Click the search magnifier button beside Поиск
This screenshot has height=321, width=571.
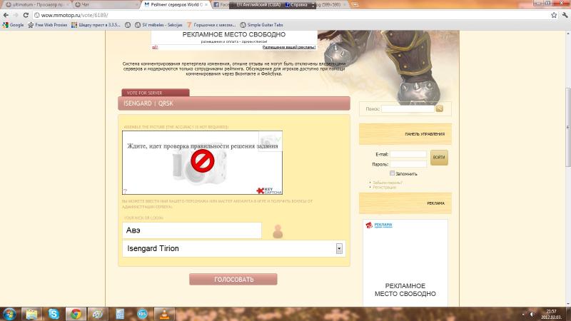[440, 108]
